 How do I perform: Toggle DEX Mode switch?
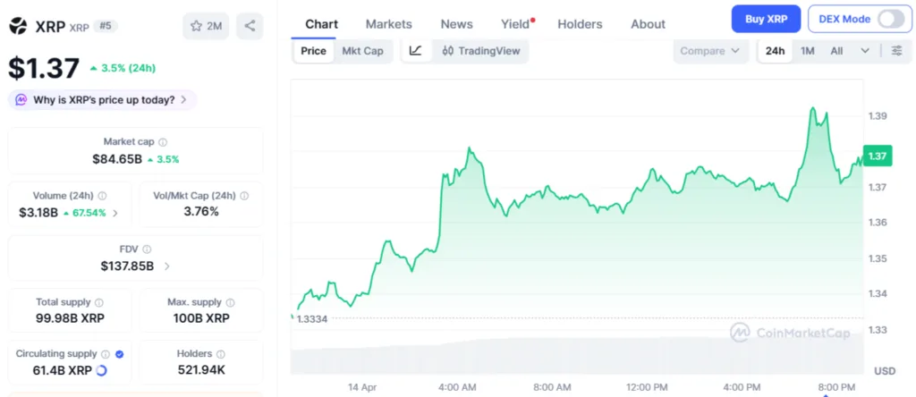pos(890,19)
